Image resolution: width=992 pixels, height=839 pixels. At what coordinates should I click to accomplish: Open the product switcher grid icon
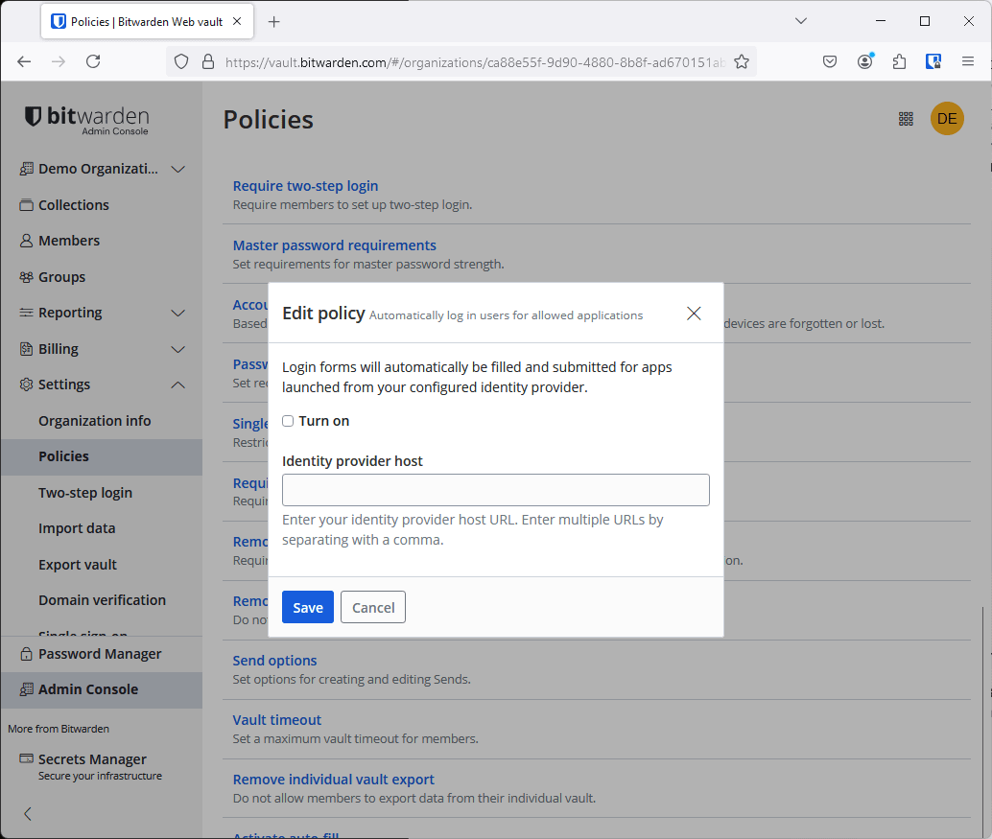point(906,119)
